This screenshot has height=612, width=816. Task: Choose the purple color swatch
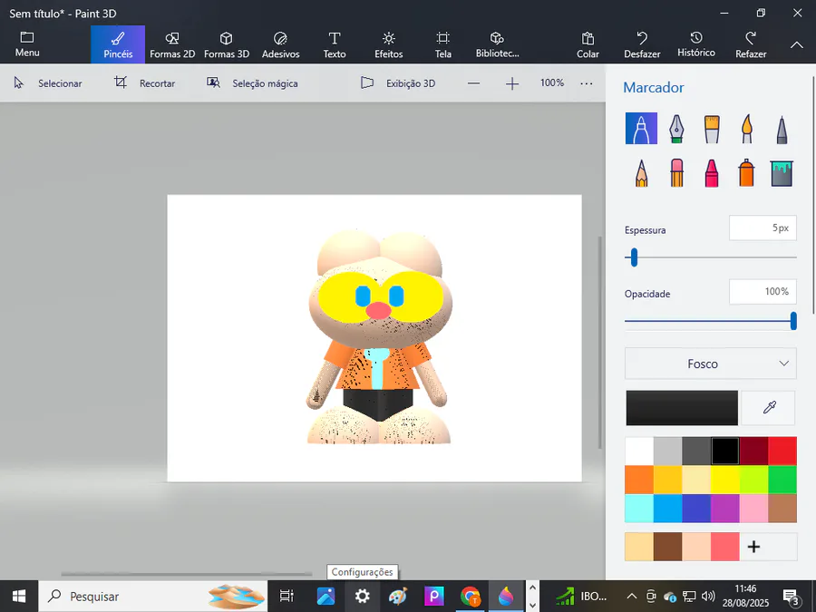(725, 508)
